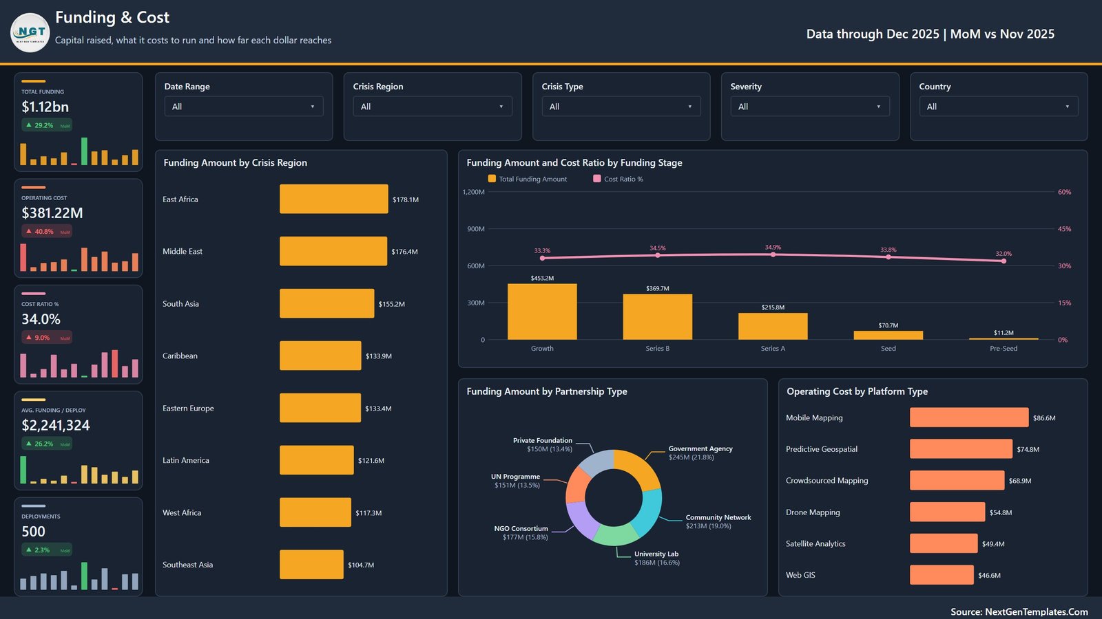
Task: Select the Cost Ratio % KPI card
Action: pyautogui.click(x=79, y=334)
